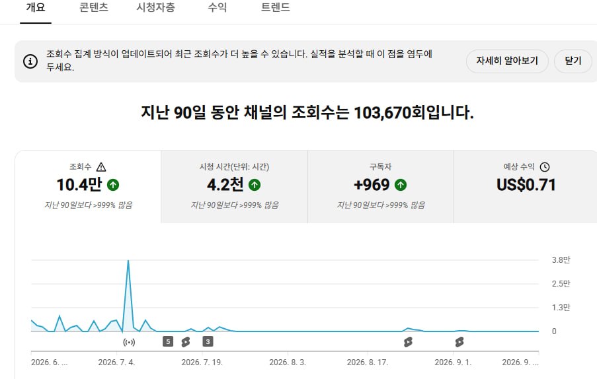
Task: Click the warning triangle next to 조회수
Action: pos(101,167)
